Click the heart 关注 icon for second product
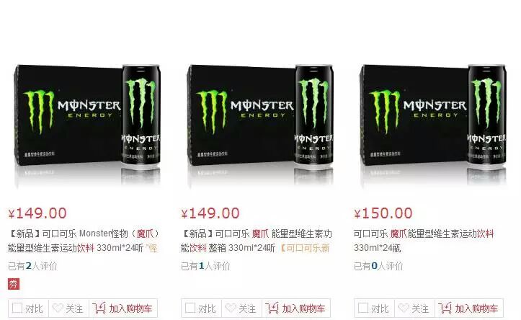521x320 pixels. point(231,308)
